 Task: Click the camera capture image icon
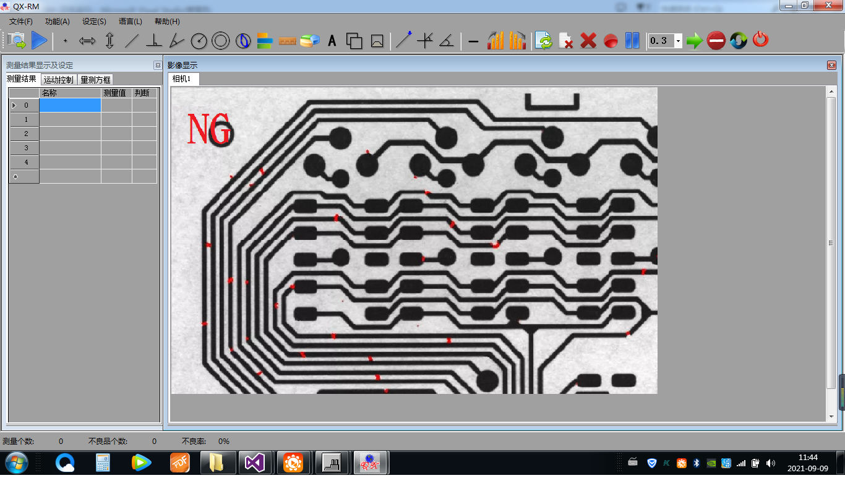click(x=17, y=41)
